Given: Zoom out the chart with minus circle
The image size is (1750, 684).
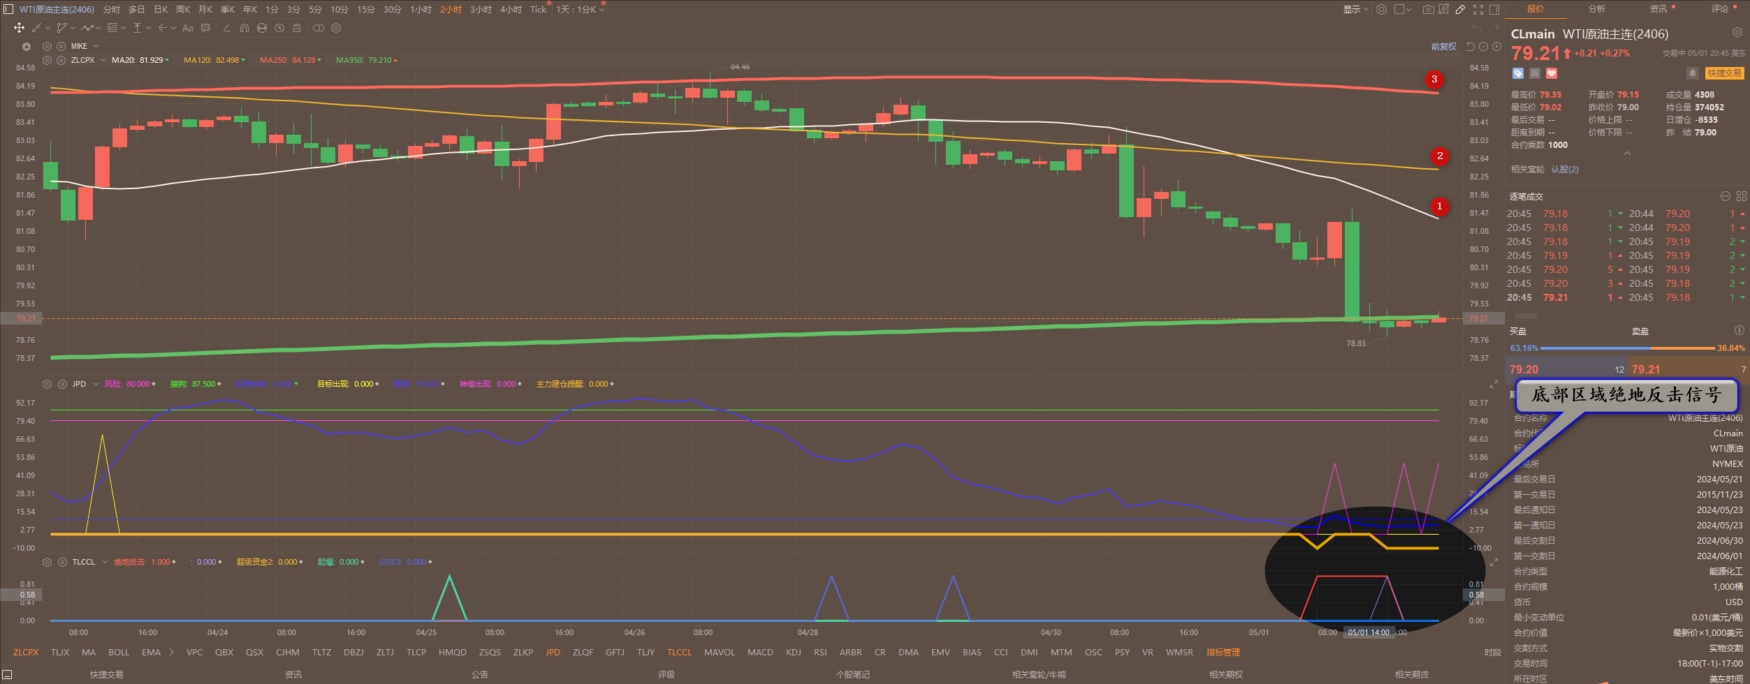Looking at the screenshot, I should click(1483, 47).
